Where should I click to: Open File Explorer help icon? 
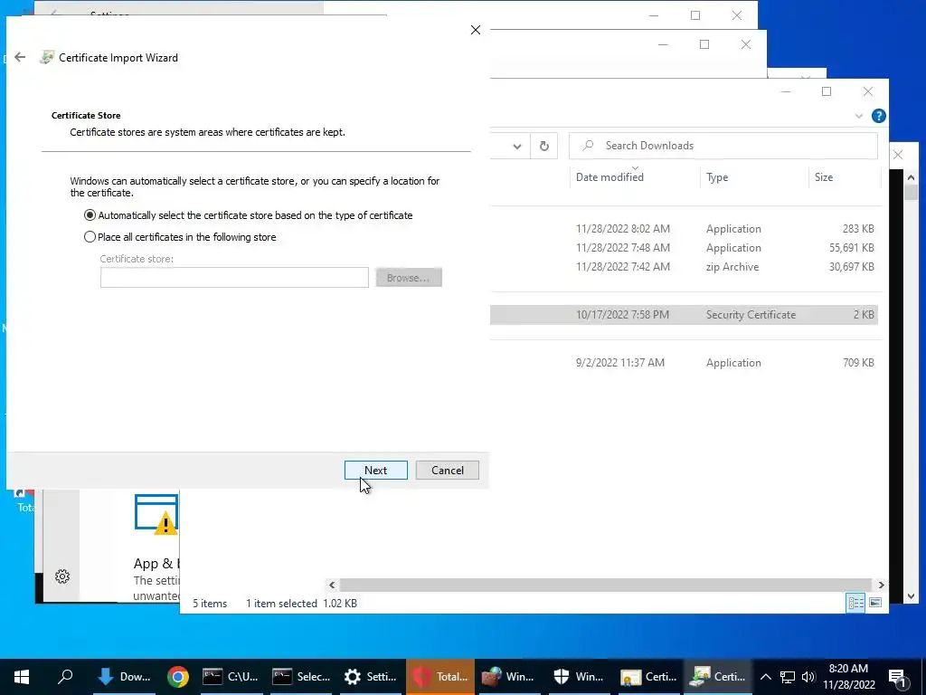[878, 116]
